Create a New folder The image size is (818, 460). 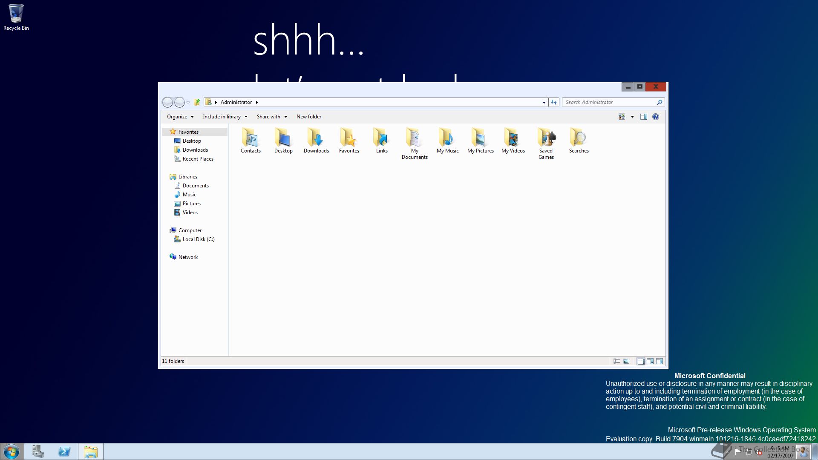(x=309, y=117)
